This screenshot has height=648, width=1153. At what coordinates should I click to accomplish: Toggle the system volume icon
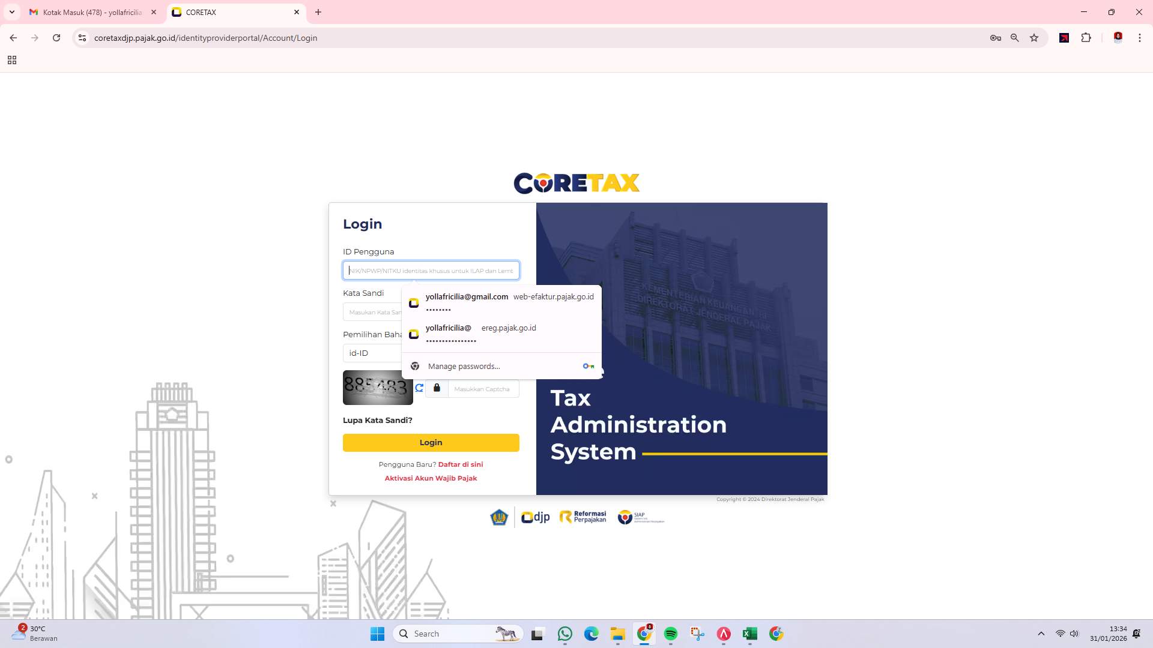tap(1074, 634)
